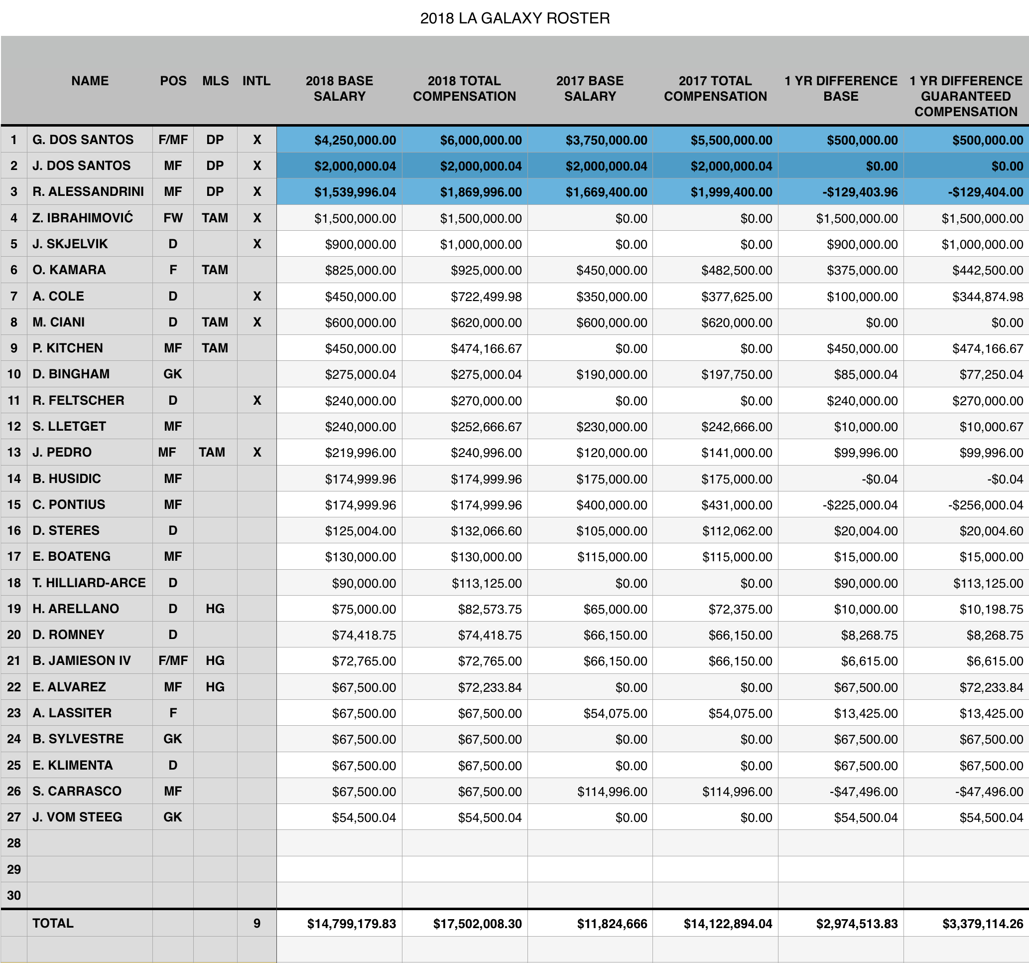Select the NAME column header
The height and width of the screenshot is (963, 1029).
[x=90, y=81]
